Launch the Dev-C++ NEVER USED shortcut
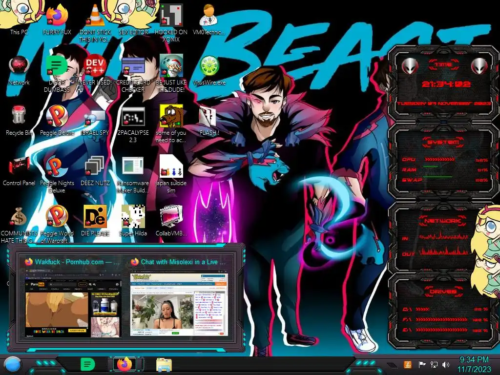The width and height of the screenshot is (500, 375). [95, 70]
